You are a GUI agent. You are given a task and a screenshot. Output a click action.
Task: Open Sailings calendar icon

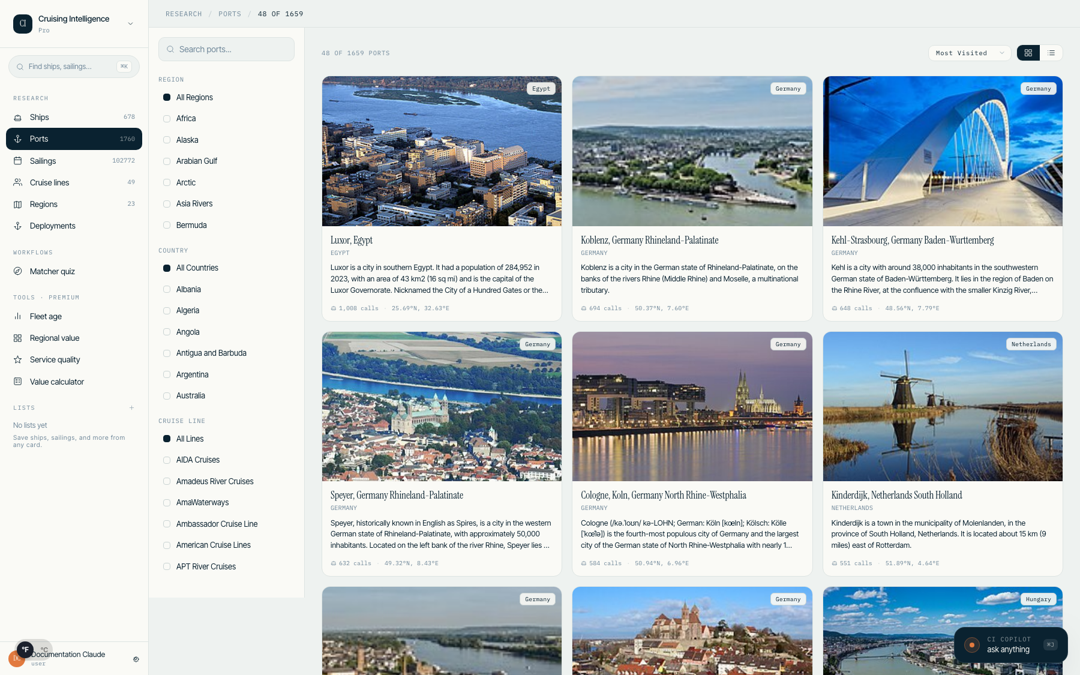coord(18,161)
